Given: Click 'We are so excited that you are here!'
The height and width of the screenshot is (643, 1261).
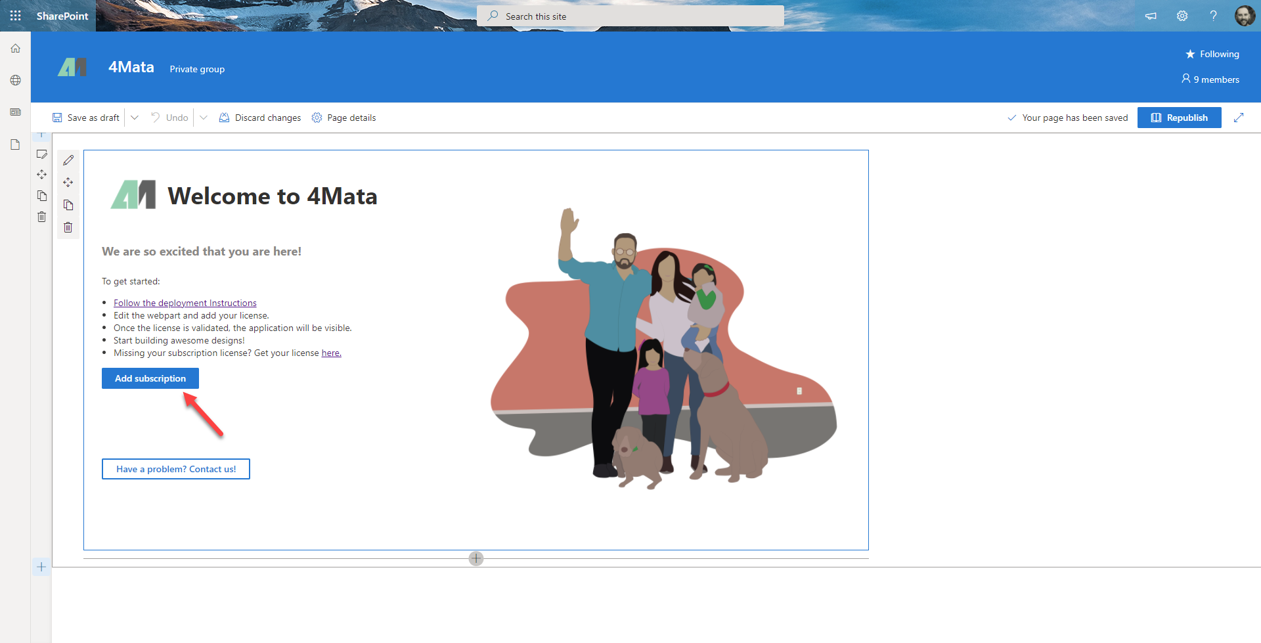Looking at the screenshot, I should 202,252.
